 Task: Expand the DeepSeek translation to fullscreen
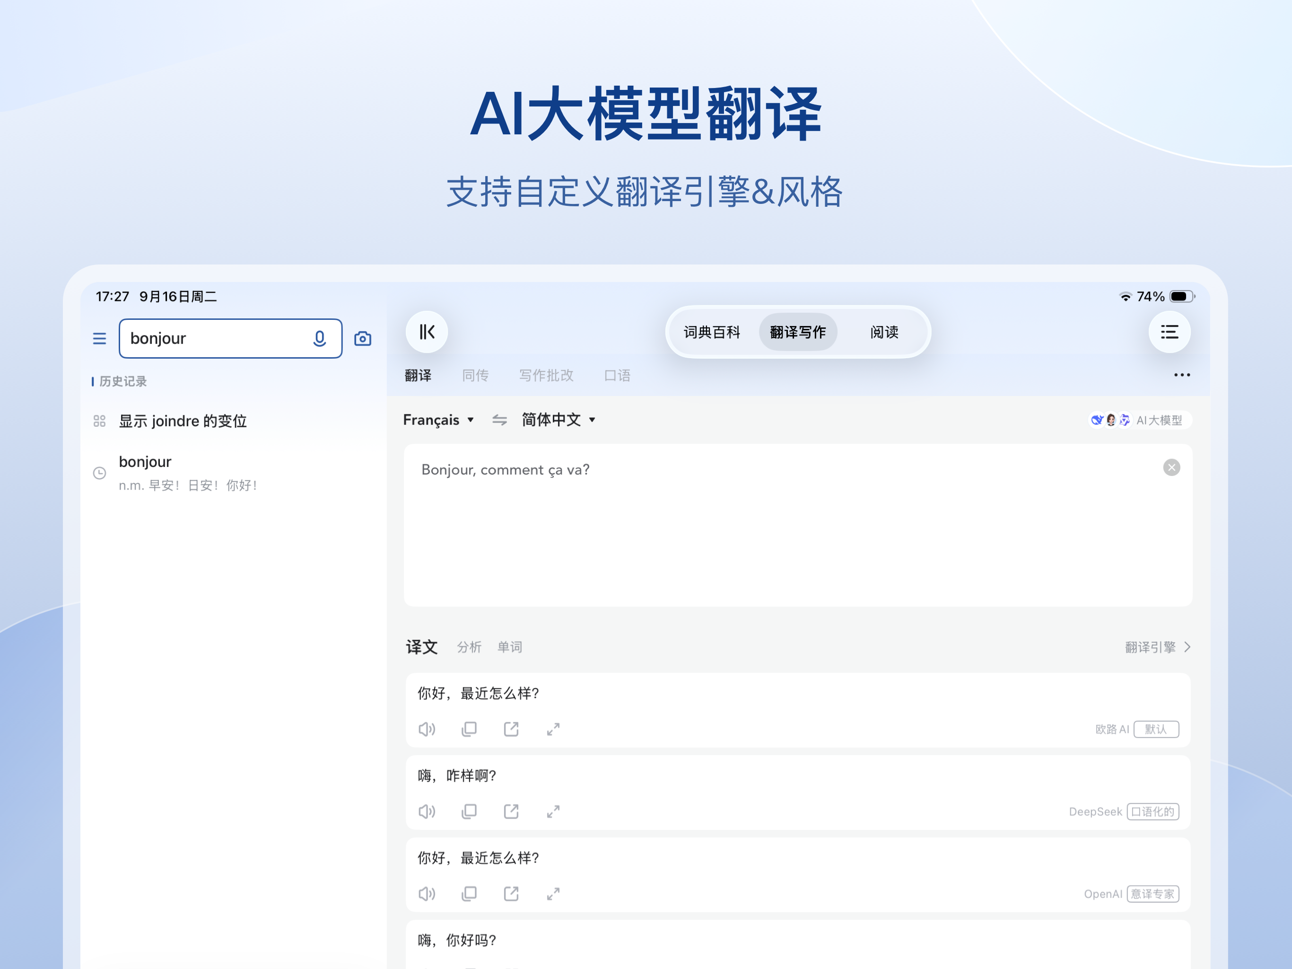tap(553, 811)
